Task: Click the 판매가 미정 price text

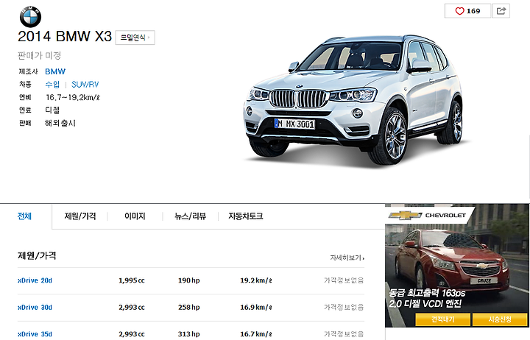Action: (39, 55)
